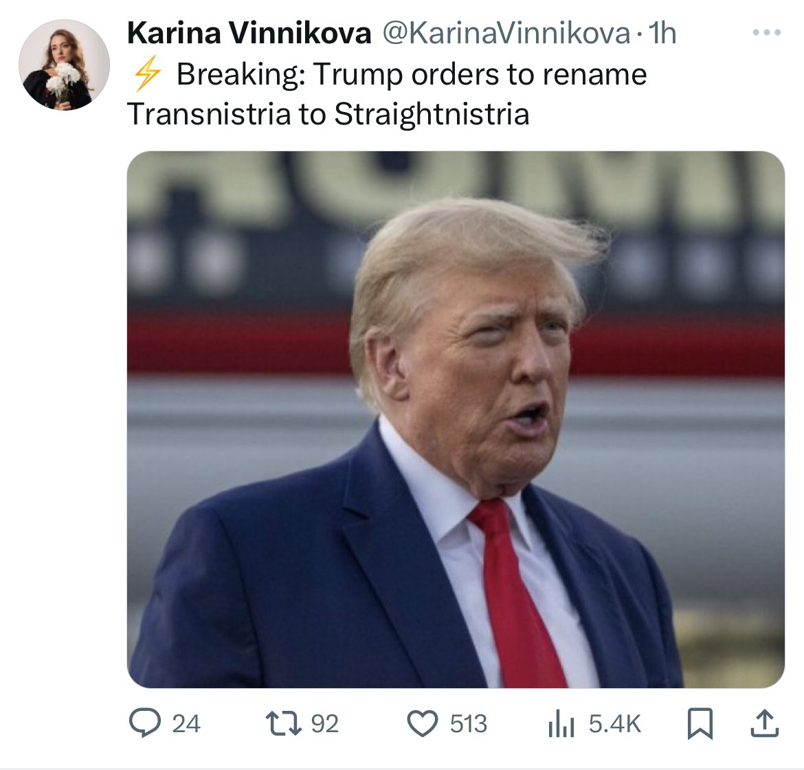Click the 5.4K views count
The image size is (804, 770).
[x=615, y=724]
